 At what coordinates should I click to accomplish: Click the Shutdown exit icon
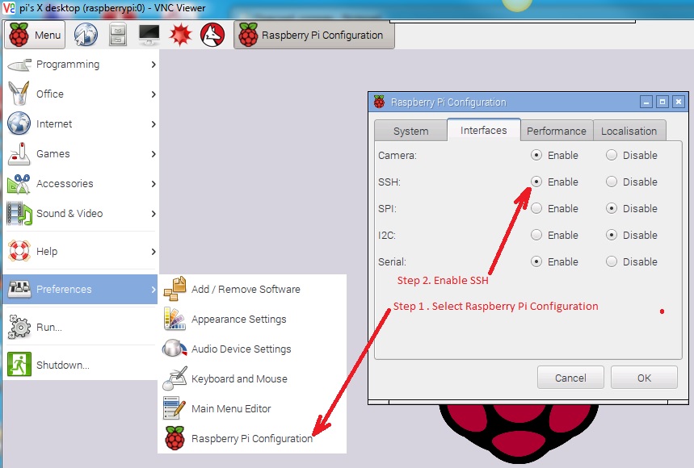click(19, 365)
